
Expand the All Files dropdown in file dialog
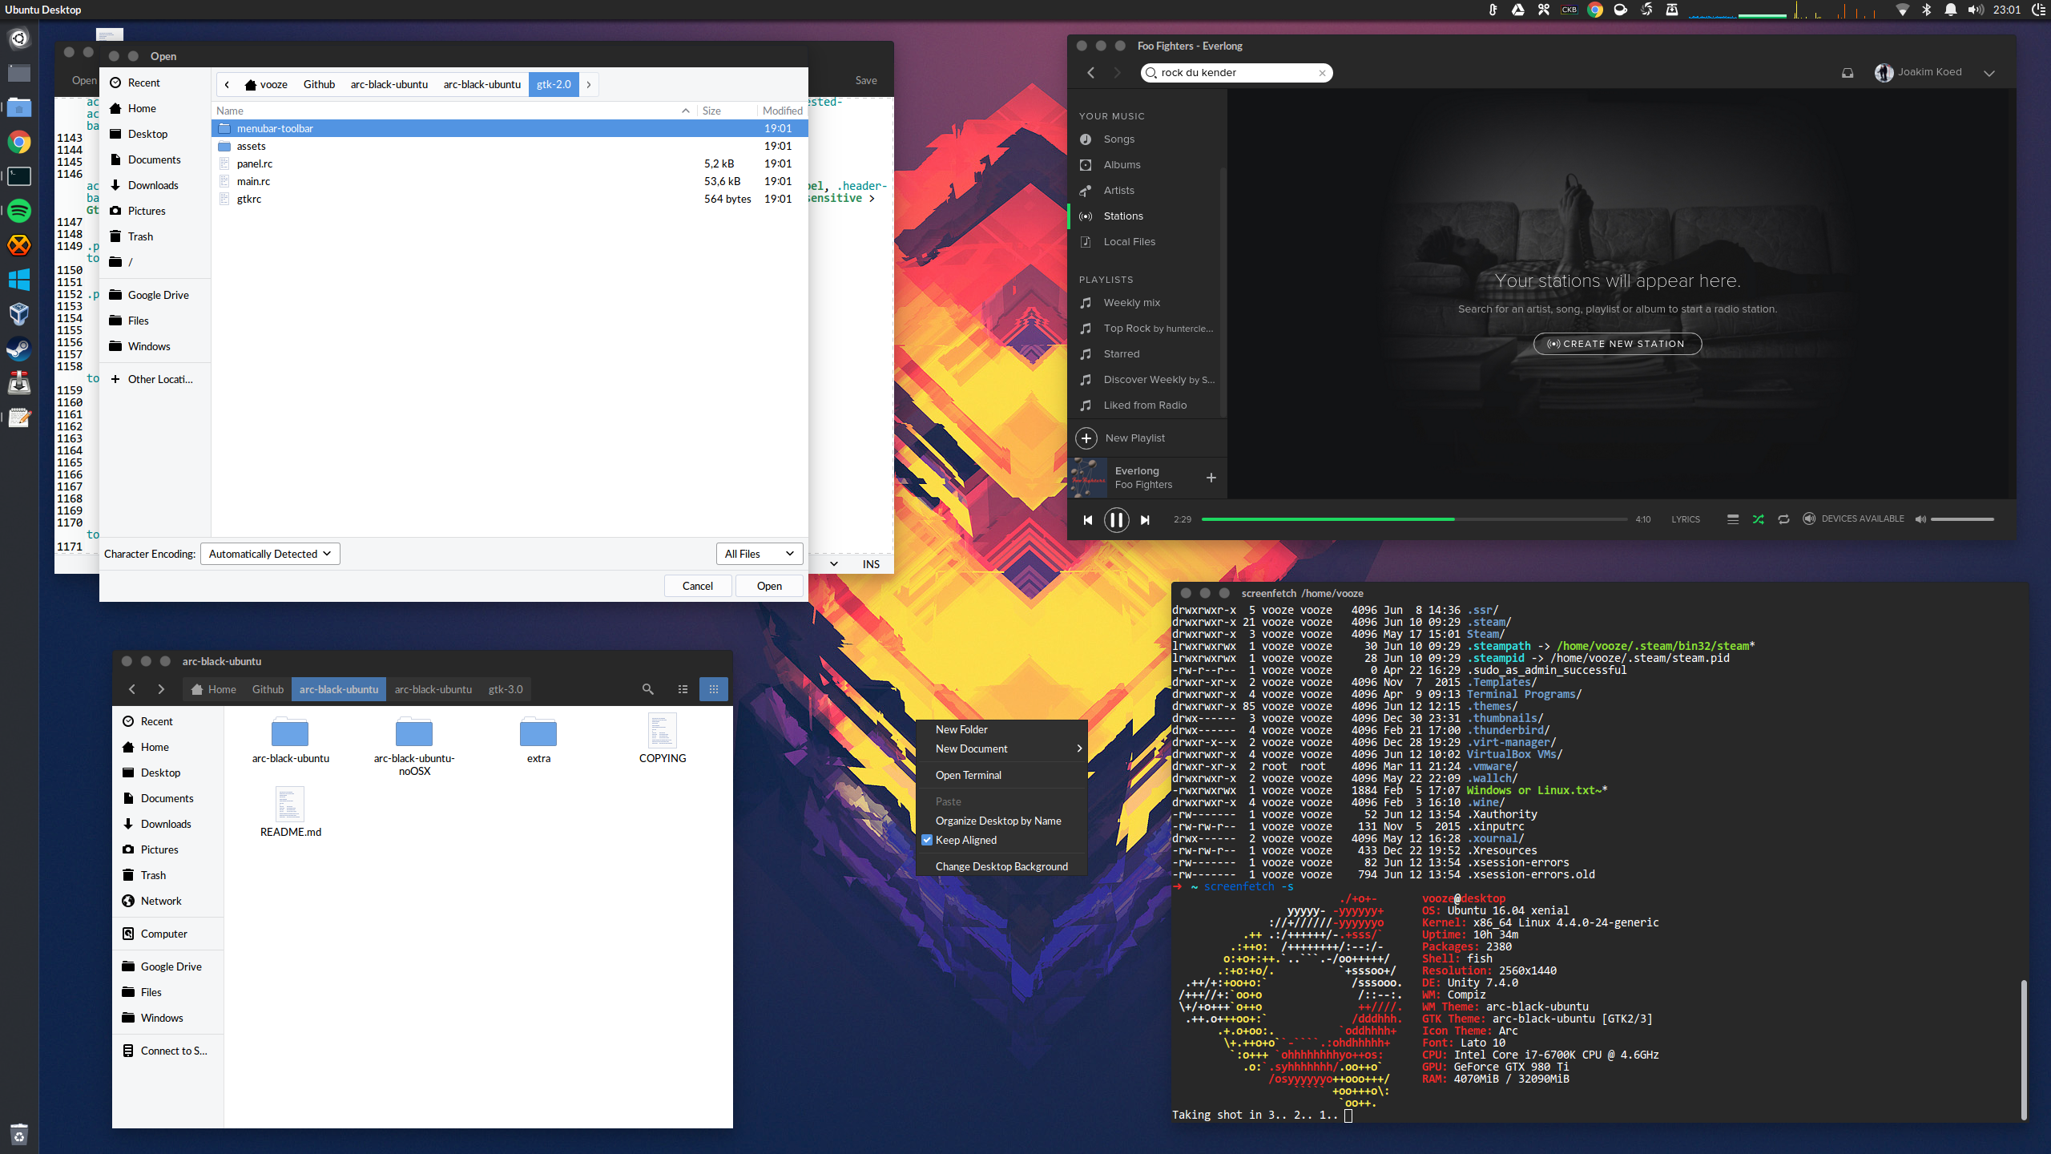(756, 552)
